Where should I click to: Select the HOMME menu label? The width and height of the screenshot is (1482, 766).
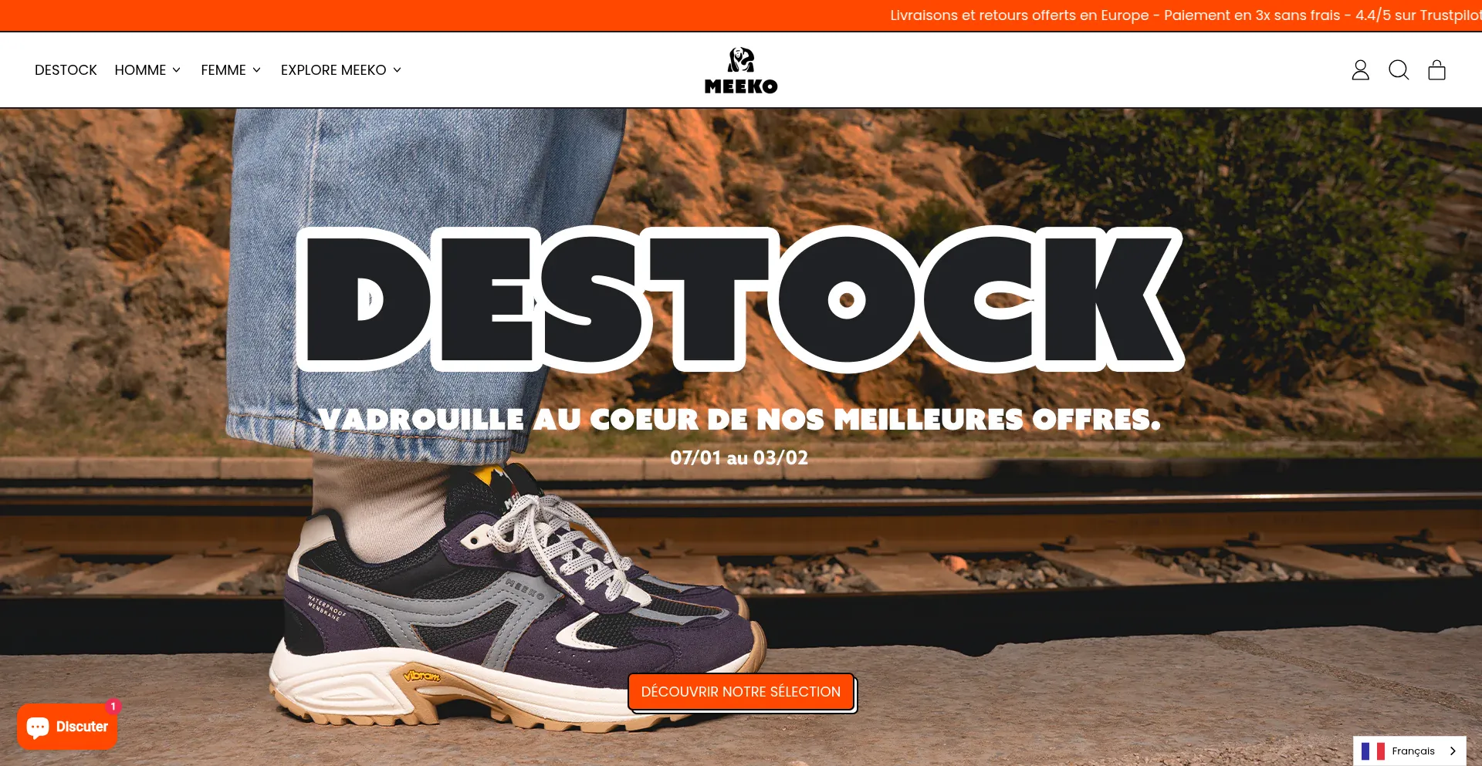[140, 70]
